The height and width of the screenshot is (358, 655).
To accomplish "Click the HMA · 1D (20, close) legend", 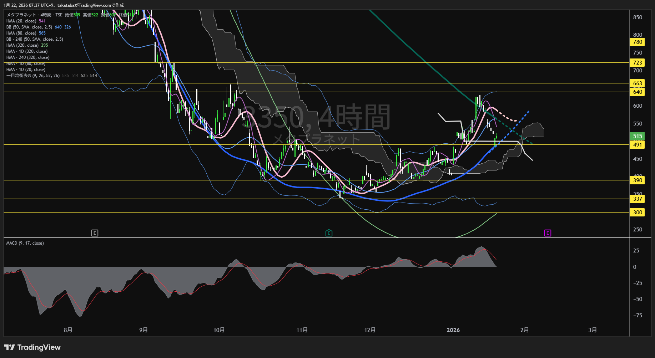I will coord(26,70).
